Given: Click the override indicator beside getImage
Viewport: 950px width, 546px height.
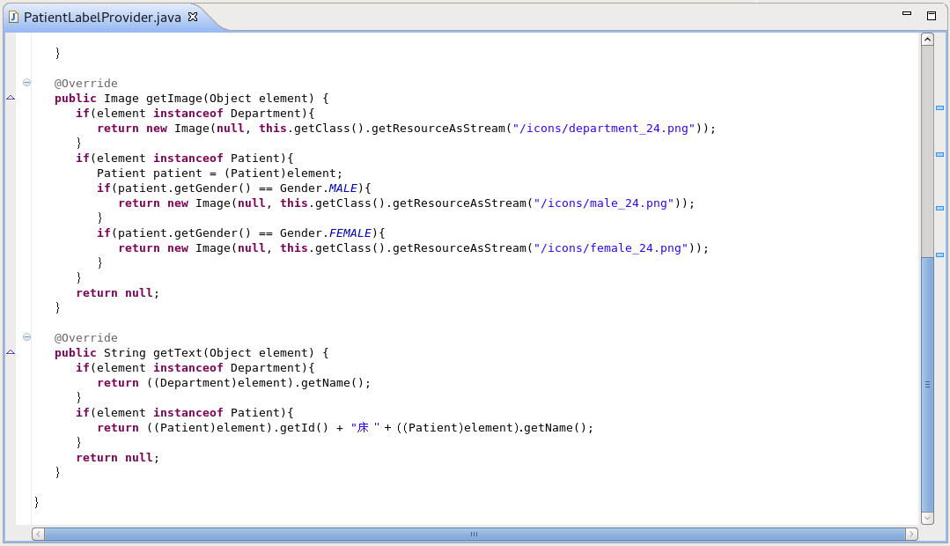Looking at the screenshot, I should [x=11, y=98].
